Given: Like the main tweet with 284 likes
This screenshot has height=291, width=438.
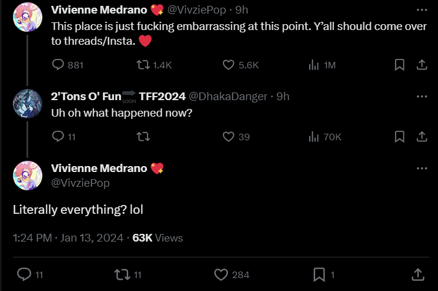Looking at the screenshot, I should 221,275.
